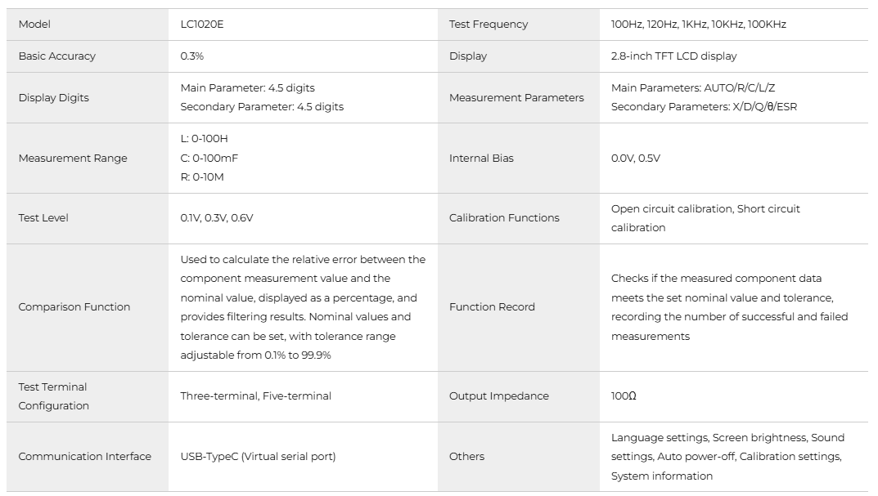Viewport: 878px width, 496px height.
Task: Click the 100Ω output impedance value
Action: 624,396
